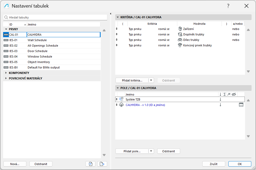Select the Object Inventory table

pyautogui.click(x=39, y=62)
